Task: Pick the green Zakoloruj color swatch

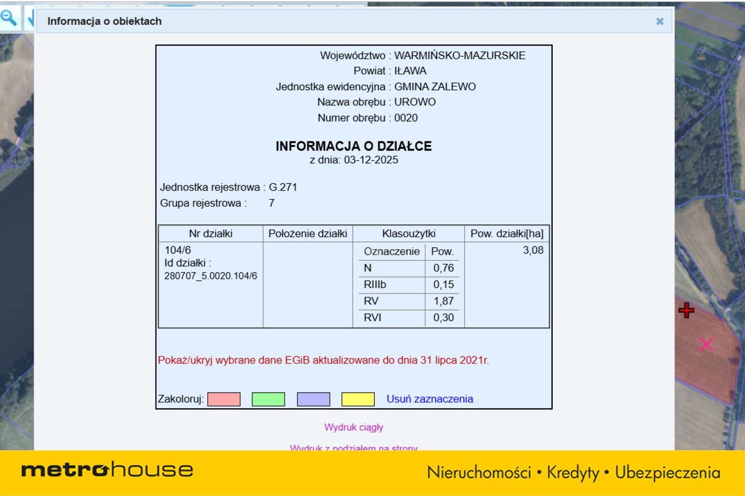Action: point(268,399)
